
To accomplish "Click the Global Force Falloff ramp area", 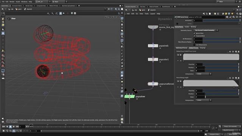I will point(211,57).
